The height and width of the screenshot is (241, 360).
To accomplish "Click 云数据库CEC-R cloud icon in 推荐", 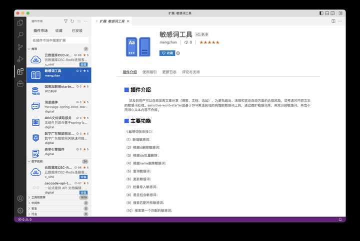I will [x=36, y=59].
